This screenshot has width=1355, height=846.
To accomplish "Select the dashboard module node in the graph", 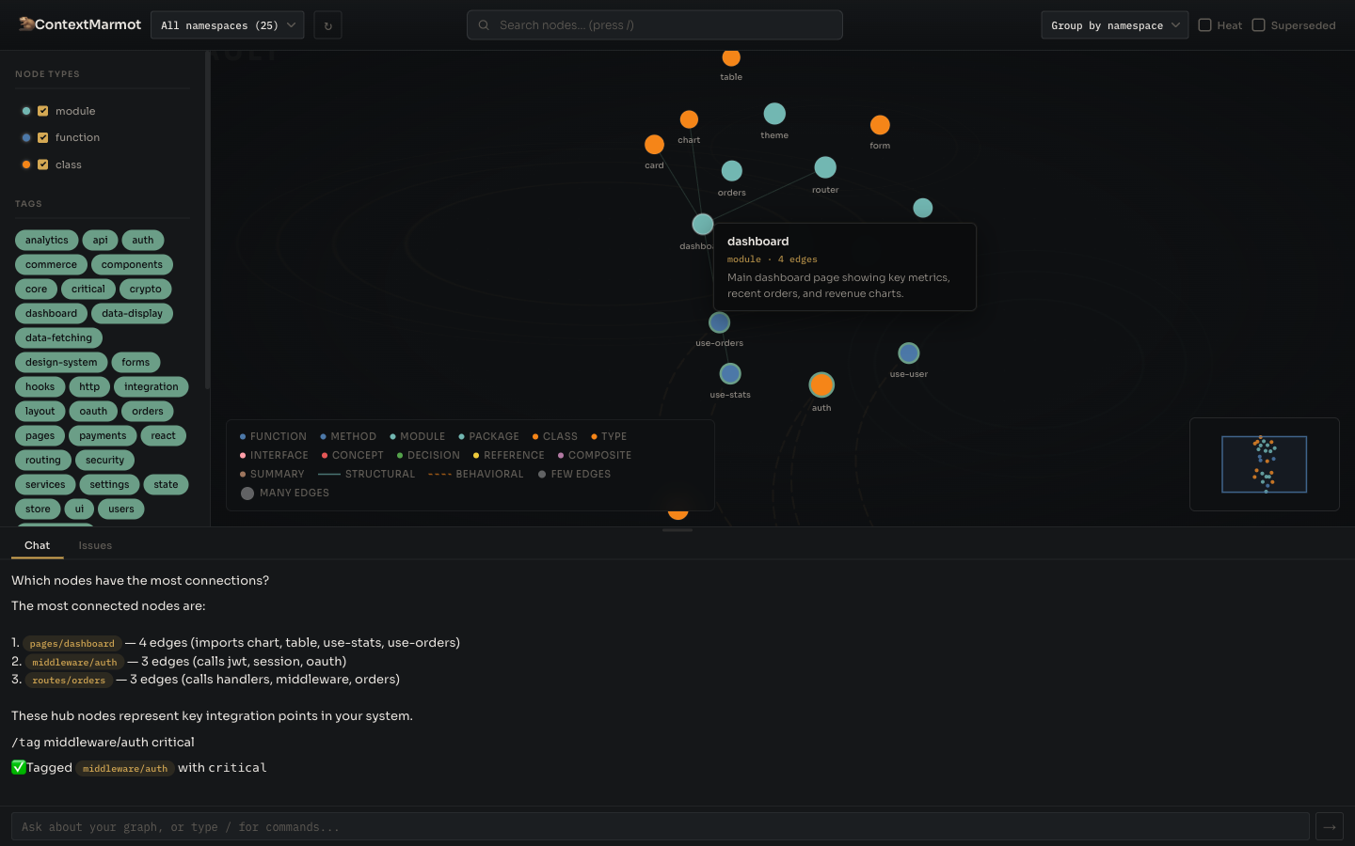I will tap(702, 224).
